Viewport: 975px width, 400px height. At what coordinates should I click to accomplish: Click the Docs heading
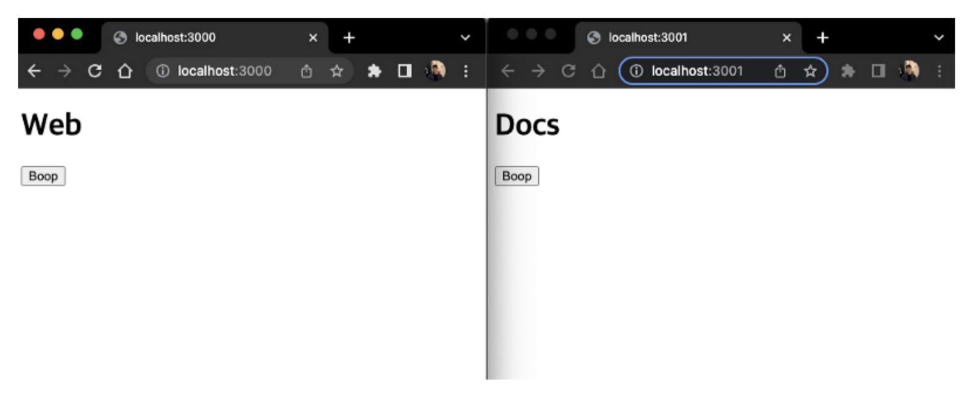pyautogui.click(x=527, y=125)
